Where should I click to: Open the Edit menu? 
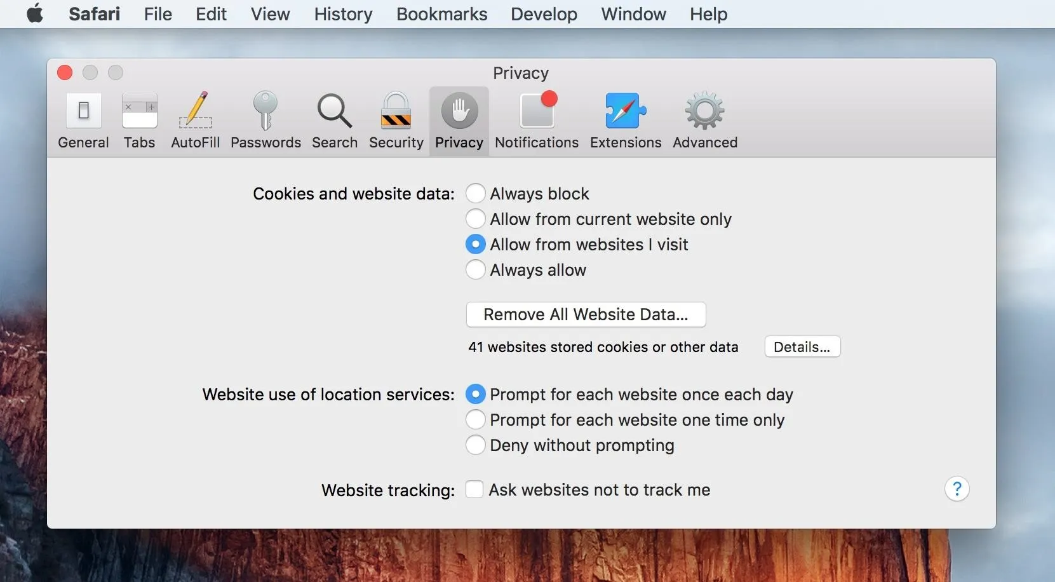pos(211,14)
